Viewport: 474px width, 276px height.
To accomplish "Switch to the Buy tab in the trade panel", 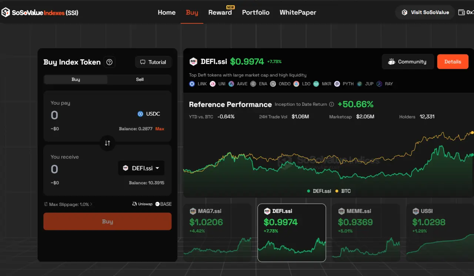I will 76,79.
